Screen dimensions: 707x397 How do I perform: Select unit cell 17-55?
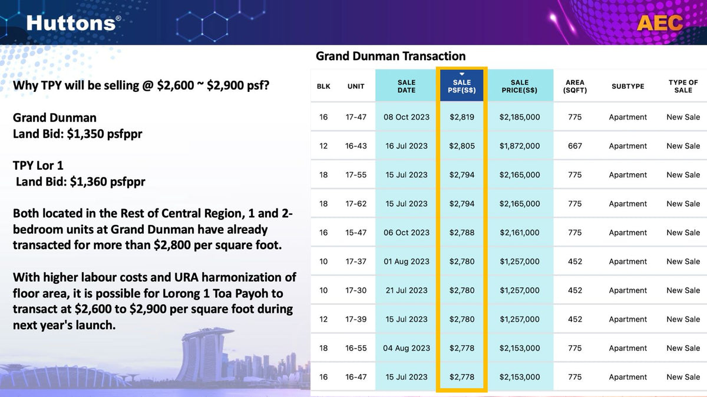pyautogui.click(x=356, y=175)
